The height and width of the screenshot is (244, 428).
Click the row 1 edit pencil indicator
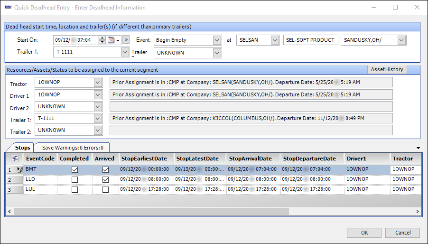click(x=19, y=169)
